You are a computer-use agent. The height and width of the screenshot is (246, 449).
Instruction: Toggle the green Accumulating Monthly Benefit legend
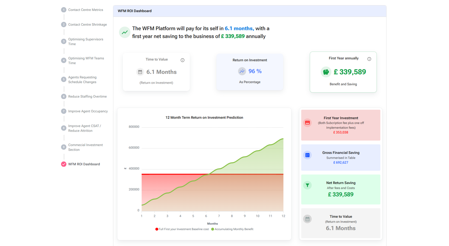(x=232, y=229)
